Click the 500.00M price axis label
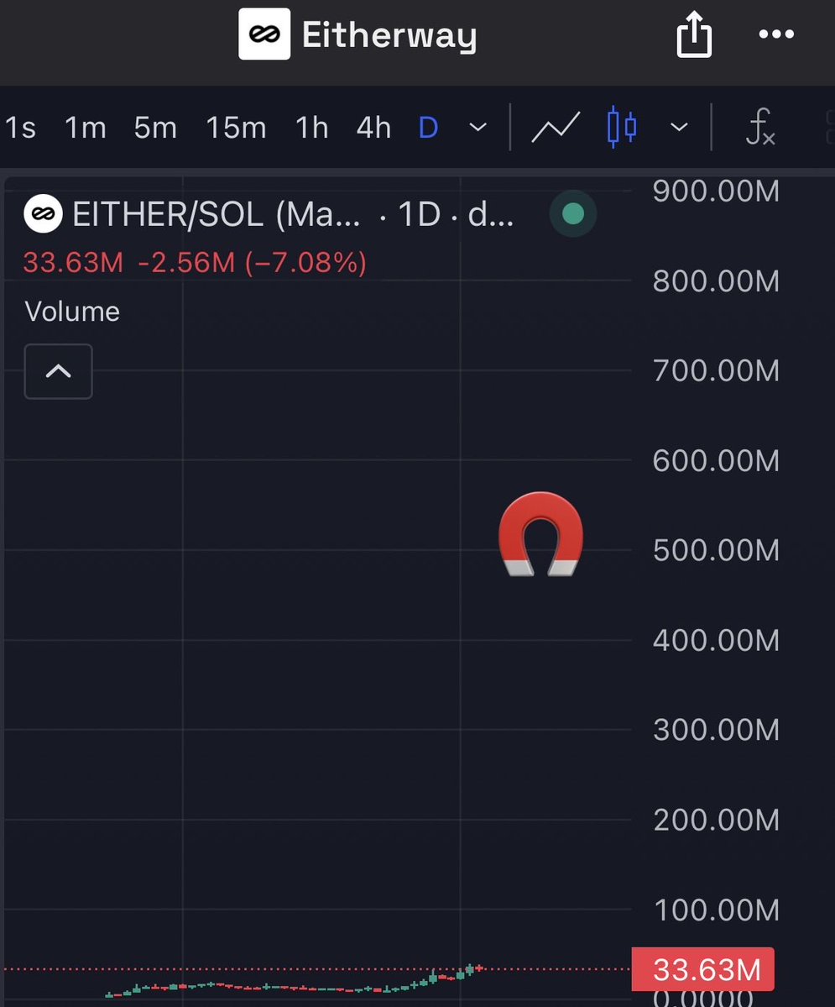Viewport: 835px width, 1007px height. click(717, 550)
